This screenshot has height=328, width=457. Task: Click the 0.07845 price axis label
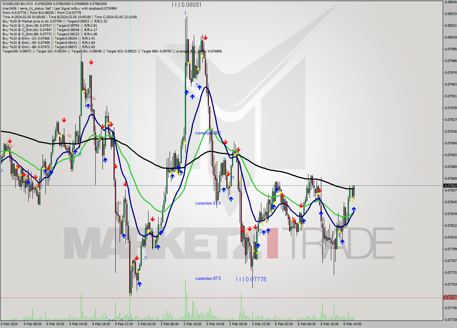(451, 202)
